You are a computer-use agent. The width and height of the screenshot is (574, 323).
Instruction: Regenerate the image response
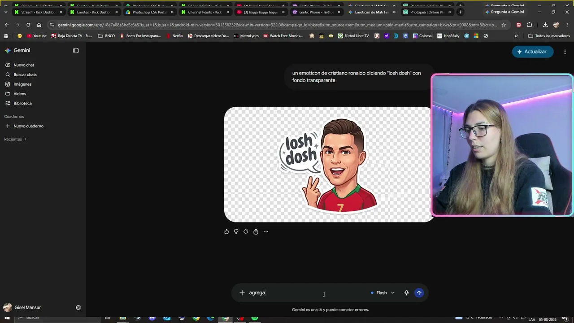click(x=246, y=231)
